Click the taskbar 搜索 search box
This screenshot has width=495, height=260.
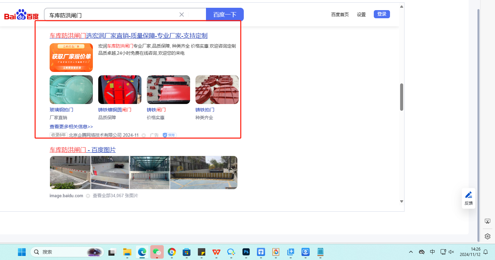click(67, 252)
